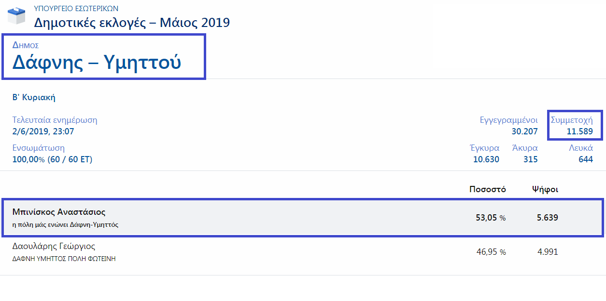This screenshot has height=301, width=606.
Task: Click the timestamp 2/6/2019, 23:07
Action: tap(43, 131)
